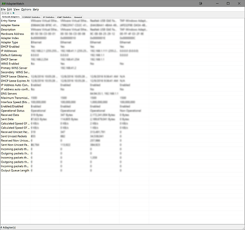This screenshot has height=230, width=245.
Task: Switch to the TCP/UDP Statistics tab
Action: [31, 17]
